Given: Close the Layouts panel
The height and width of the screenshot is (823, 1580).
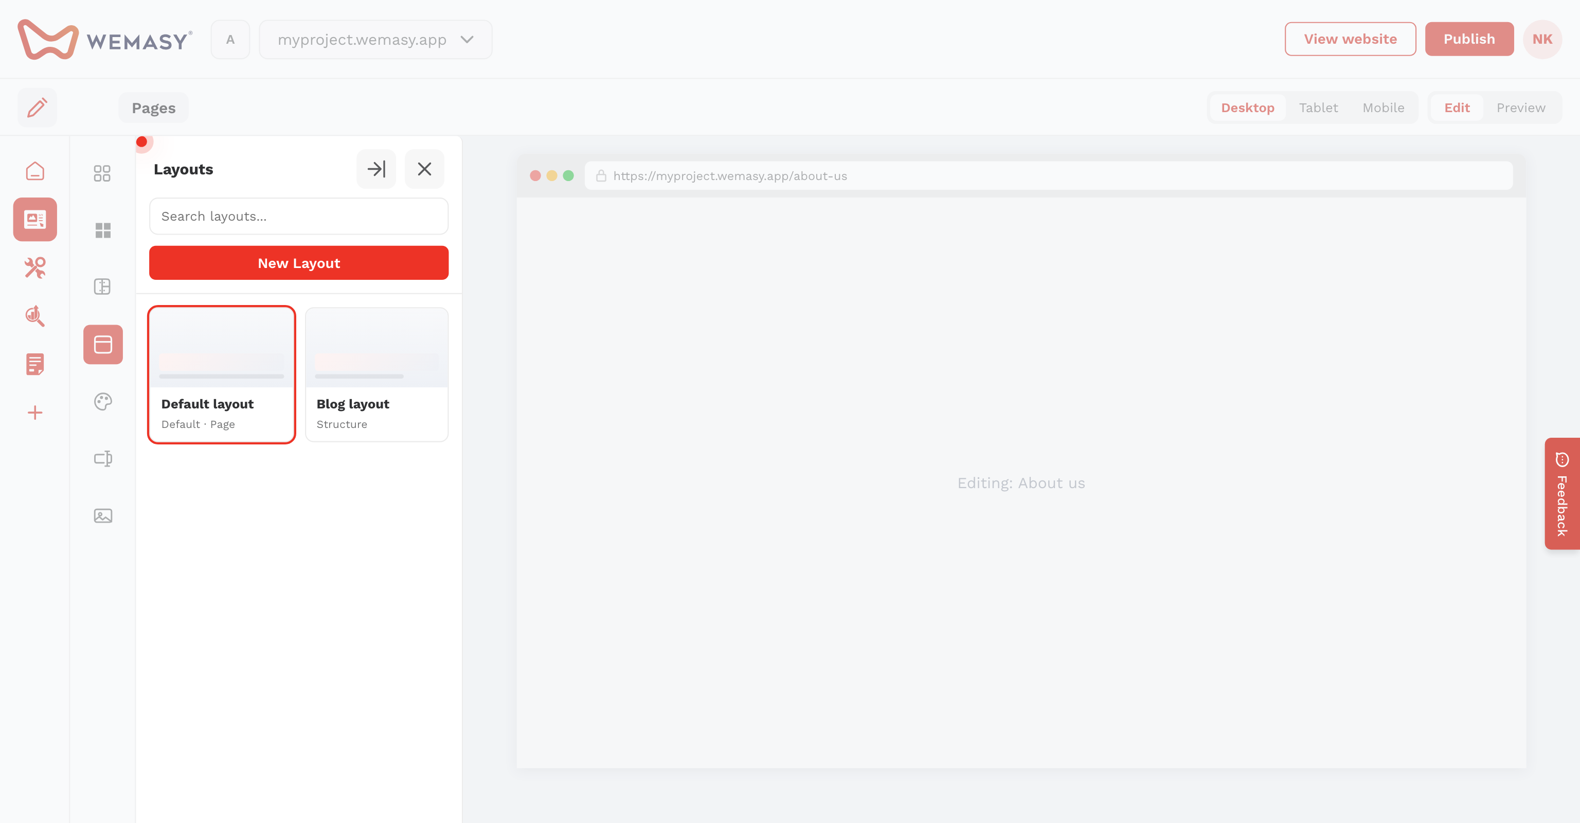Looking at the screenshot, I should 424,169.
